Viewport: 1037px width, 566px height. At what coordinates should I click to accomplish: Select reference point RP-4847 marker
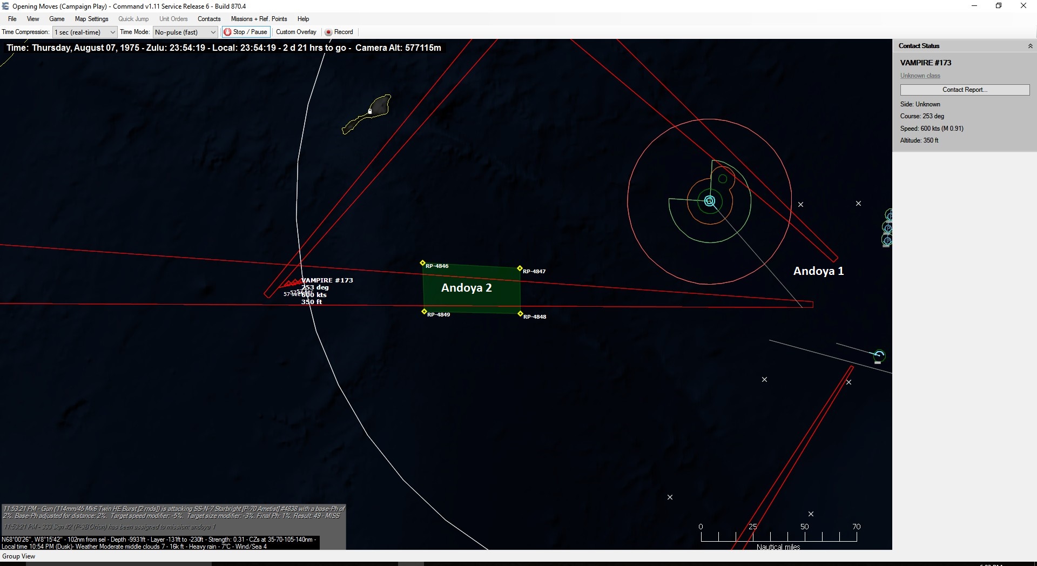pyautogui.click(x=520, y=268)
